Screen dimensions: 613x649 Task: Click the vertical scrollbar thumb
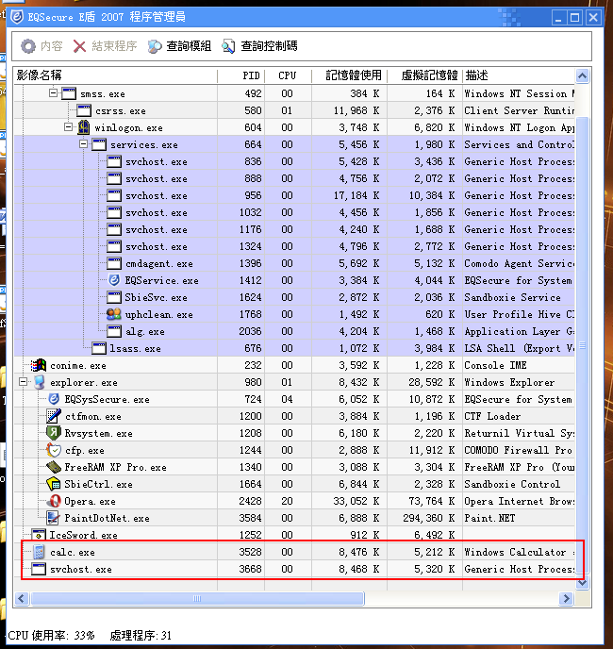(583, 345)
